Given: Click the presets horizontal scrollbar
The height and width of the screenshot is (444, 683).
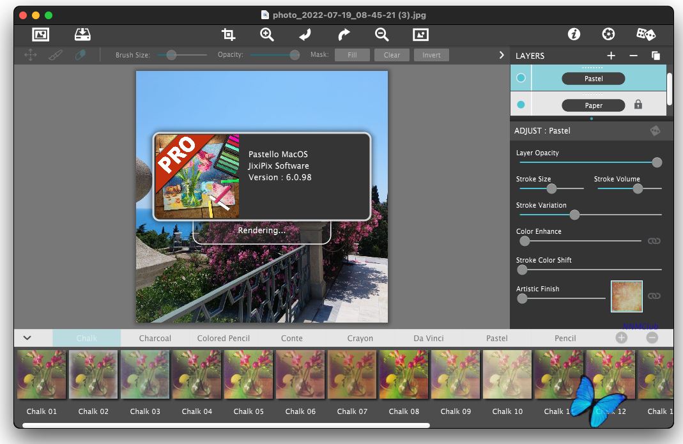Looking at the screenshot, I should click(226, 425).
